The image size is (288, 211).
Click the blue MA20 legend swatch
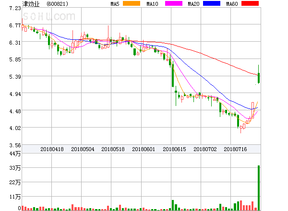pos(212,3)
